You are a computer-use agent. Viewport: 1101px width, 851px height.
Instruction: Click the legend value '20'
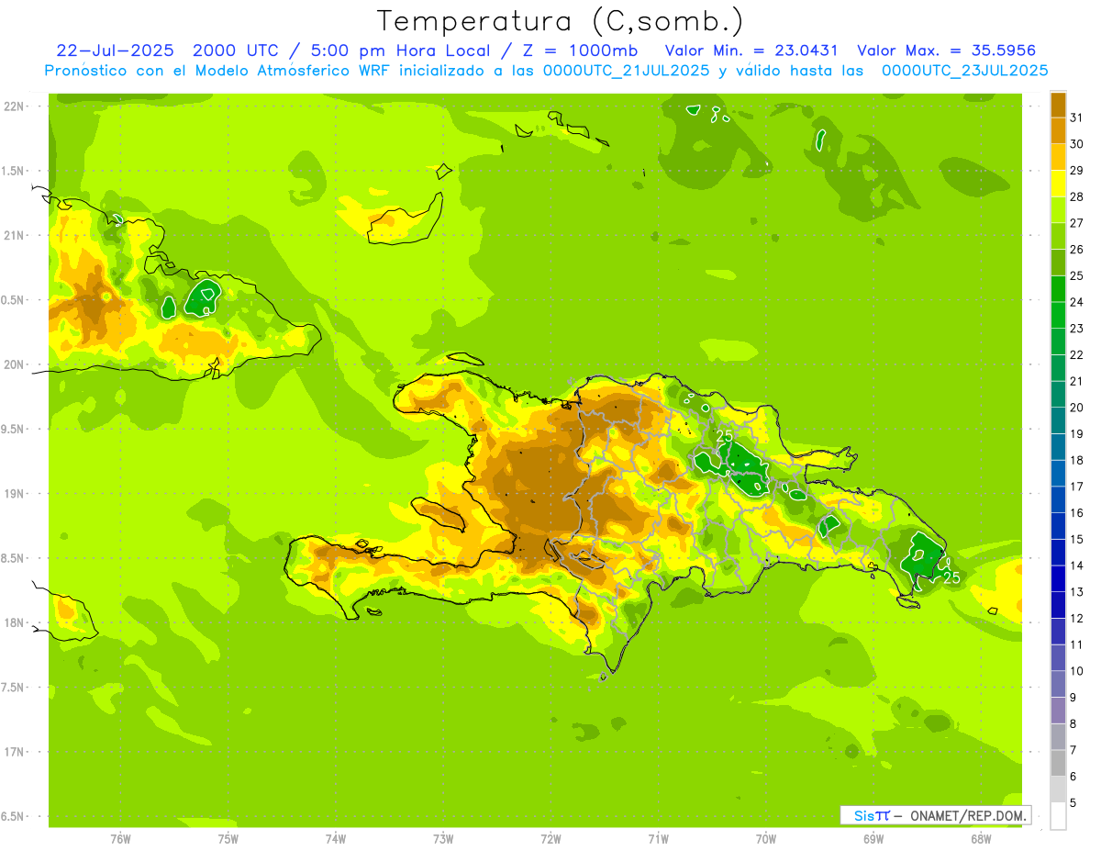(x=1077, y=407)
